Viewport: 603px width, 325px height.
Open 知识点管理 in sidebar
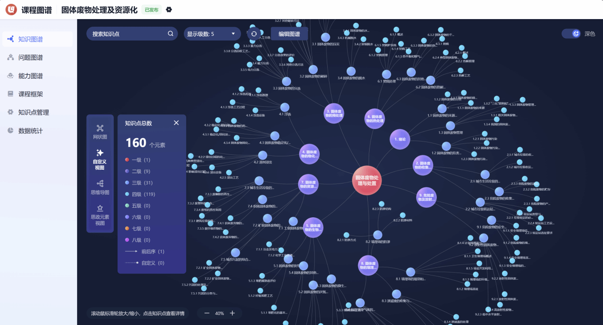click(38, 112)
